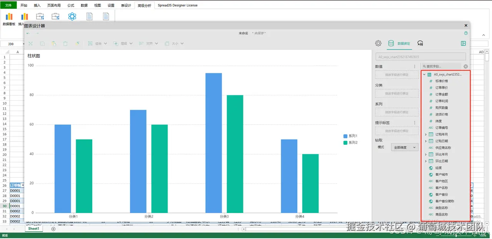Screen dimensions: 492x239
Task: Add a new sheet with plus icon
Action: click(x=53, y=229)
